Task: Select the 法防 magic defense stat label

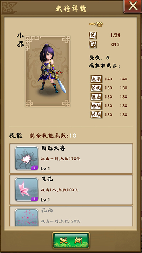Action: pos(96,115)
